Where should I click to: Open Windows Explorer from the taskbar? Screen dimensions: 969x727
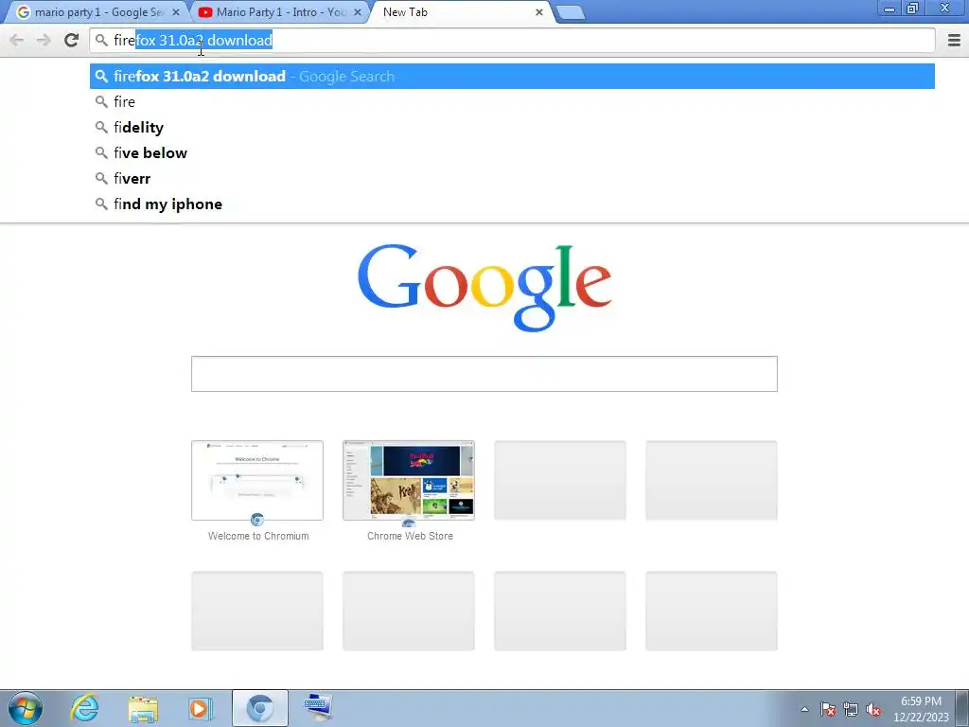143,708
